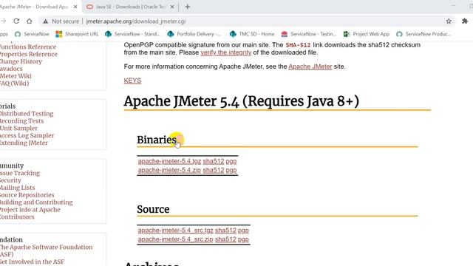Open sha512 link for apache-jmeter-5.4_src.zip

click(x=225, y=239)
